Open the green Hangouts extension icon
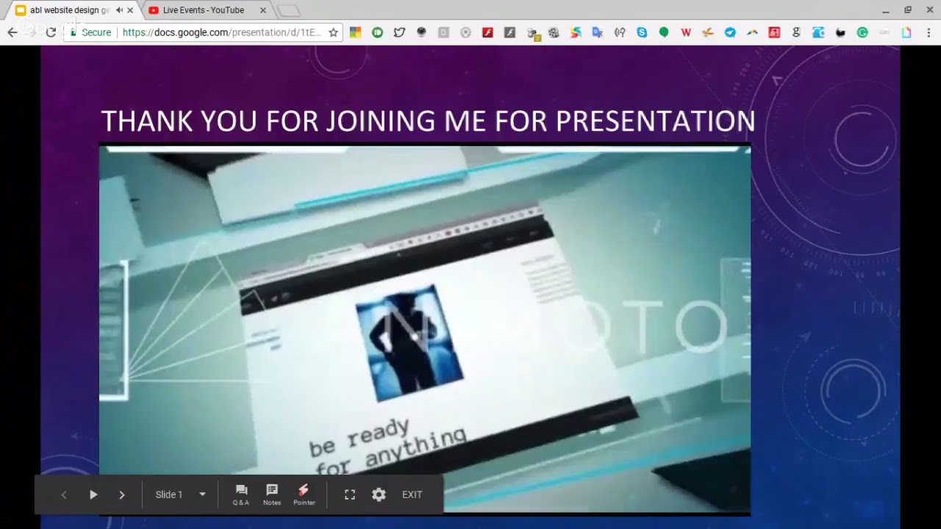941x529 pixels. (x=664, y=32)
